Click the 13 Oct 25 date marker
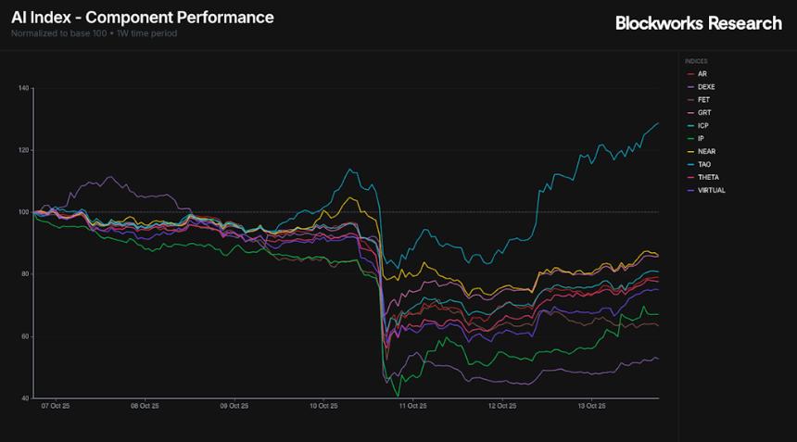This screenshot has height=442, width=797. (591, 406)
